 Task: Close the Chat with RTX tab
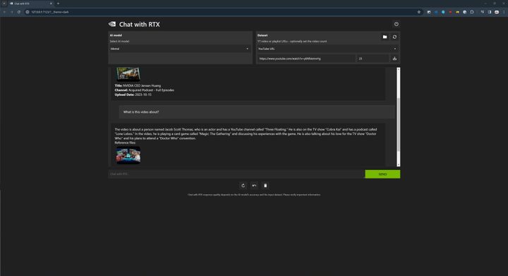coord(51,4)
